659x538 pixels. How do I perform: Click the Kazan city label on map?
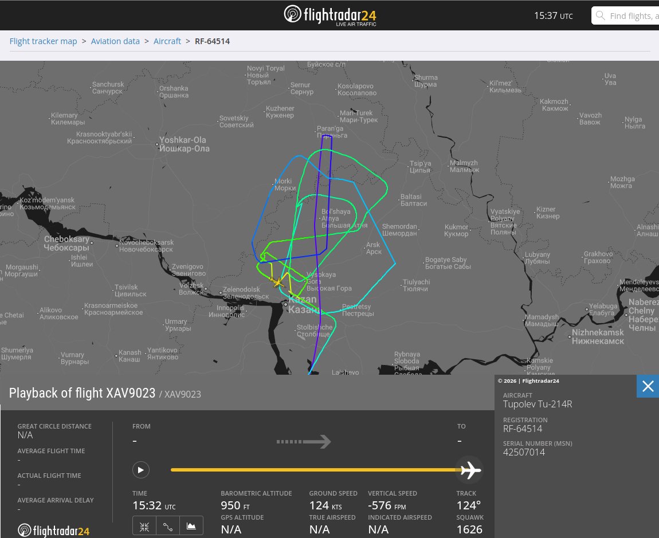pos(303,305)
